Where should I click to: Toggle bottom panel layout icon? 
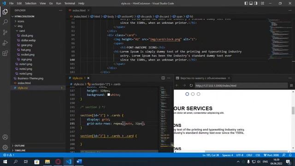pyautogui.click(x=251, y=3)
